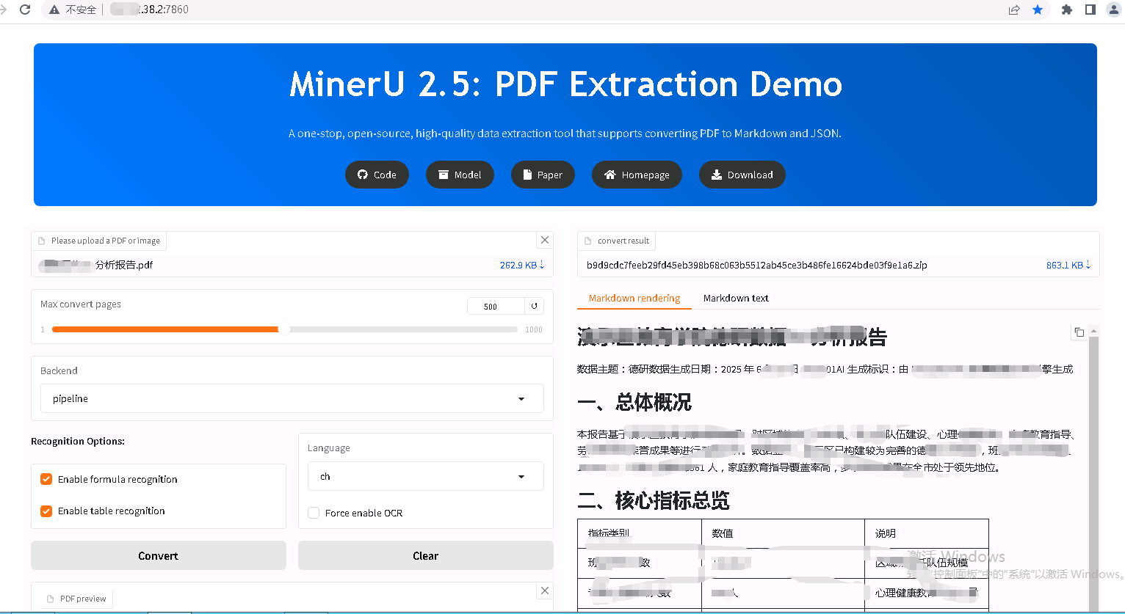The height and width of the screenshot is (614, 1125).
Task: Enable the Force enable OCR checkbox
Action: (314, 513)
